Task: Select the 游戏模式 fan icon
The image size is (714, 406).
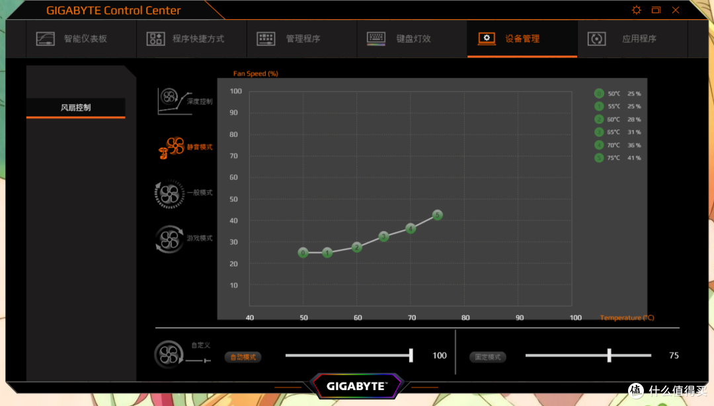Action: [x=169, y=239]
